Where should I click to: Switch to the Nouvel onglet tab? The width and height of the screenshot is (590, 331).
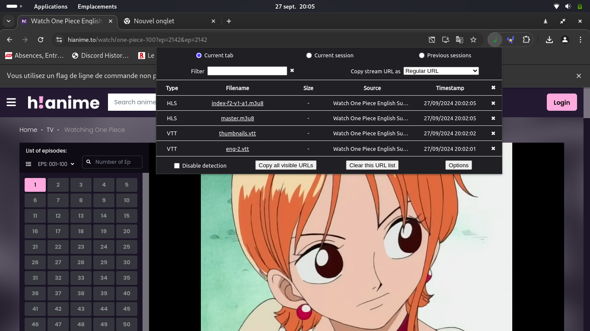pyautogui.click(x=169, y=21)
